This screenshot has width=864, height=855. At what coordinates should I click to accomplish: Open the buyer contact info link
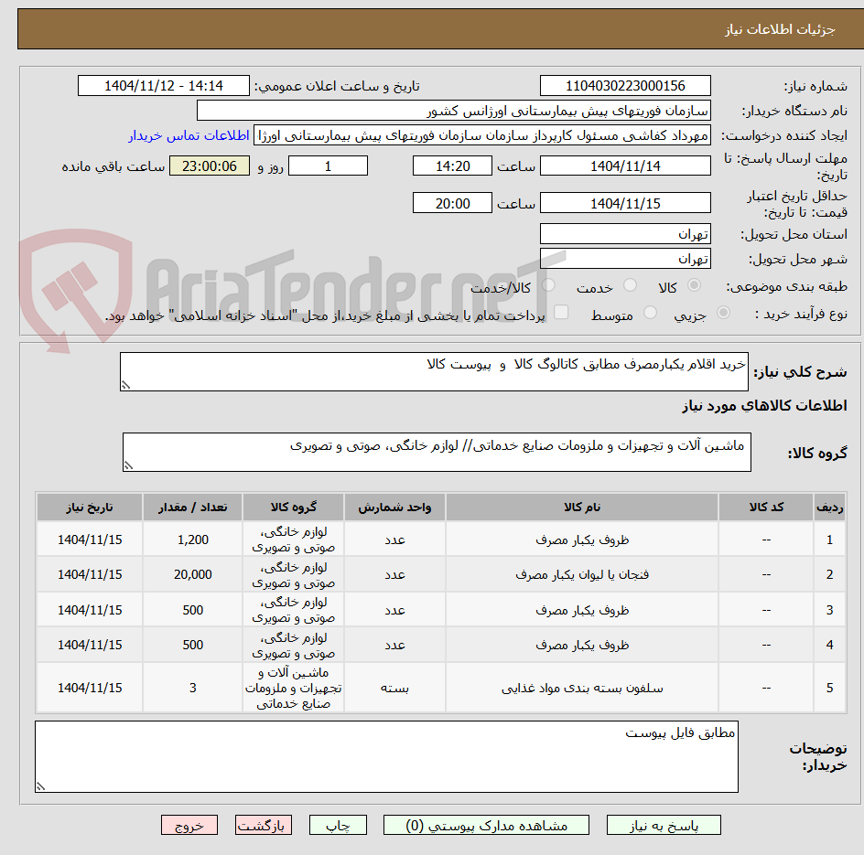(189, 135)
